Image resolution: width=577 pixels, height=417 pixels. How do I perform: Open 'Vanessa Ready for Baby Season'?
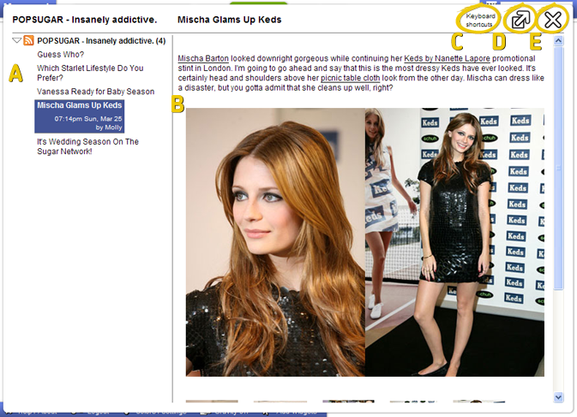(96, 92)
